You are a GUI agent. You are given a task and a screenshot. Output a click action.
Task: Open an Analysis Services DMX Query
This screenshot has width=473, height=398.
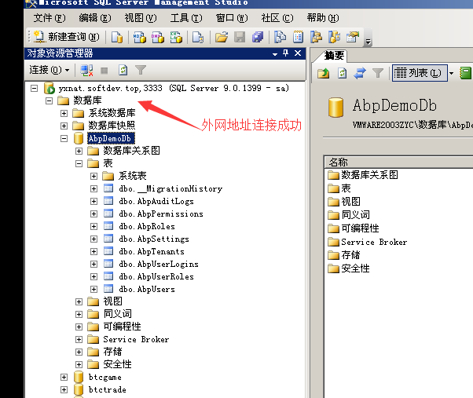158,38
